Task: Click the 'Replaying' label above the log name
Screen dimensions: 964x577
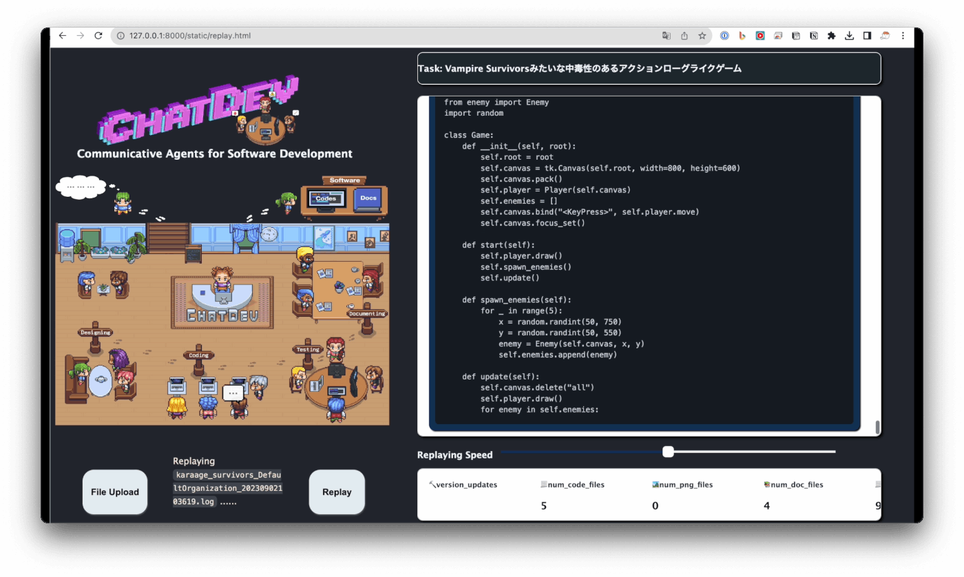Action: coord(193,461)
